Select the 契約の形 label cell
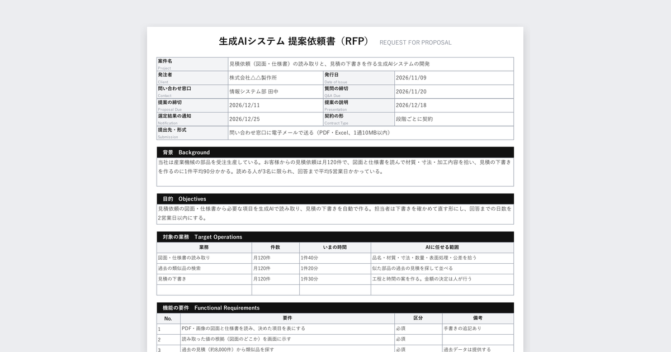The image size is (671, 352). 359,119
